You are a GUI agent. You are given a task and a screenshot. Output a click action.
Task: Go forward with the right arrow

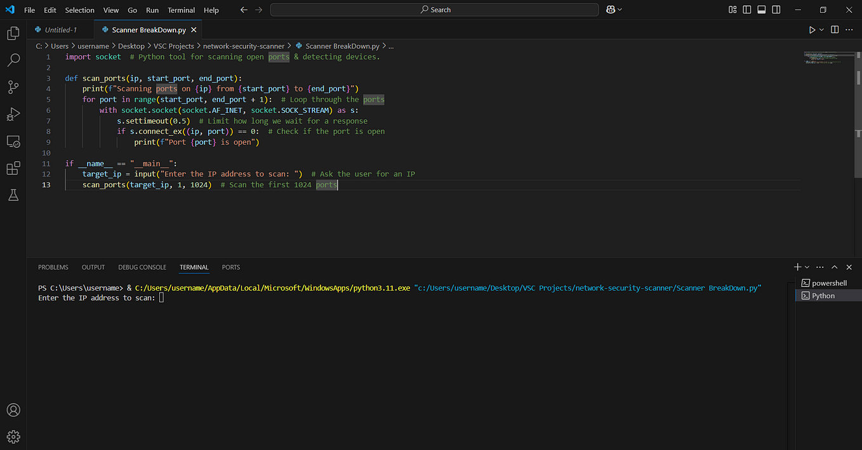tap(258, 10)
